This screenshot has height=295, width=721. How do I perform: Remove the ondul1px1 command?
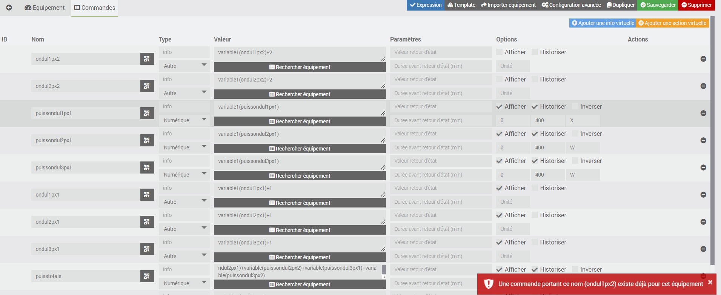[703, 195]
